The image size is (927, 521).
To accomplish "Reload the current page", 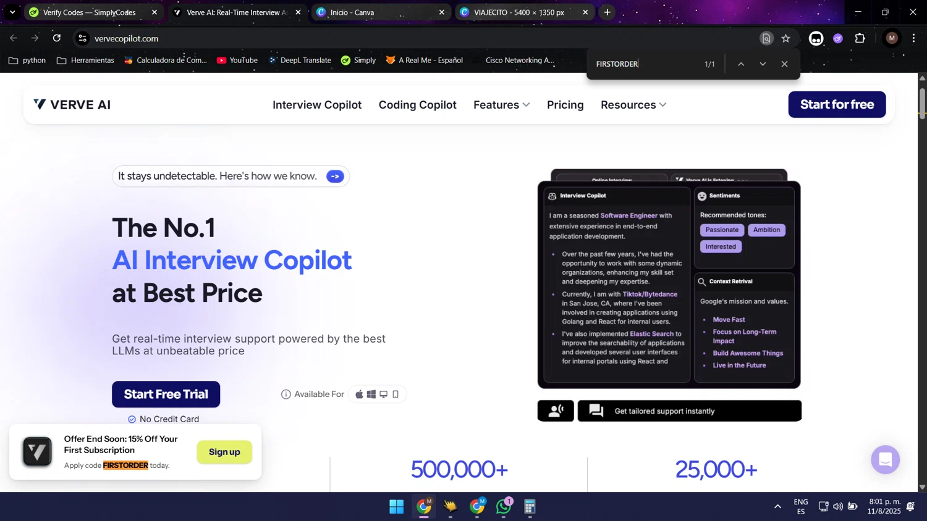I will (x=57, y=38).
